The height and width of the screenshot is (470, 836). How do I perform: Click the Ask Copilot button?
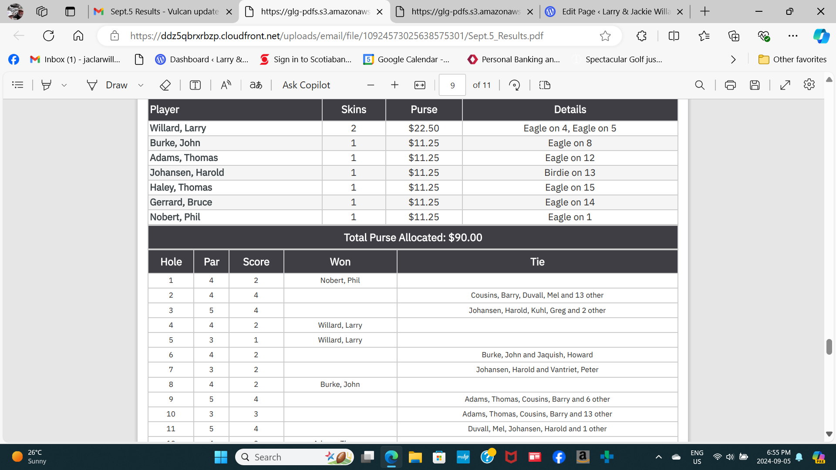point(306,85)
